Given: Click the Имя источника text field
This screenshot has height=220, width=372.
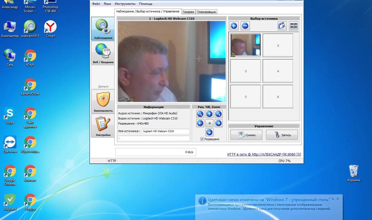Looking at the screenshot, I should (166, 131).
